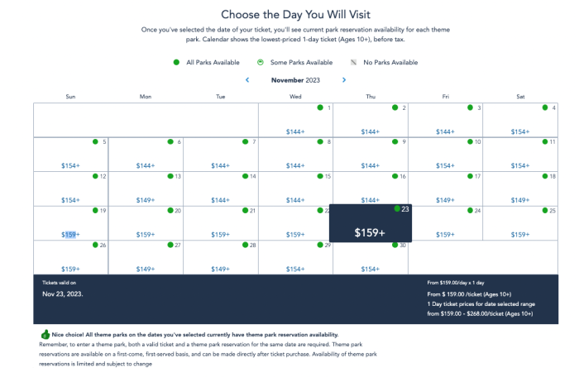Image resolution: width=579 pixels, height=377 pixels.
Task: Choose November 19 date cell
Action: (70, 223)
